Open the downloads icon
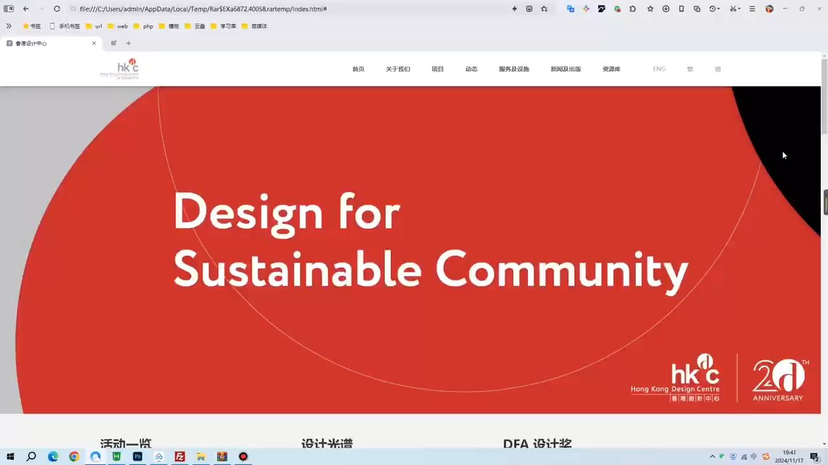 666,9
